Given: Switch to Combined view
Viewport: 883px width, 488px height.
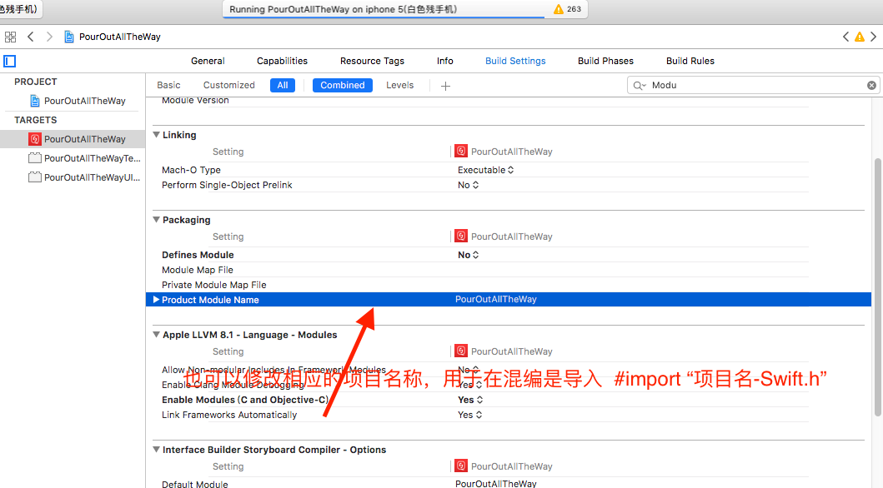Looking at the screenshot, I should (x=343, y=86).
